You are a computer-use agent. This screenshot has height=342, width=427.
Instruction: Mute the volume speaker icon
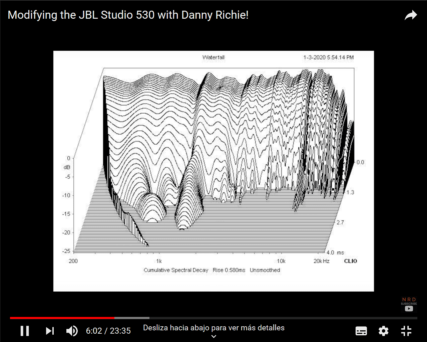(x=72, y=331)
